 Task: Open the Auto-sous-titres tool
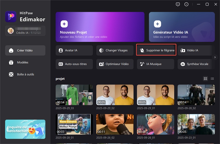[x=74, y=64]
